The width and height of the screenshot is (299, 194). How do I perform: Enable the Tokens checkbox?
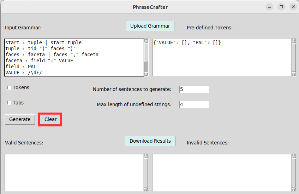(x=10, y=88)
